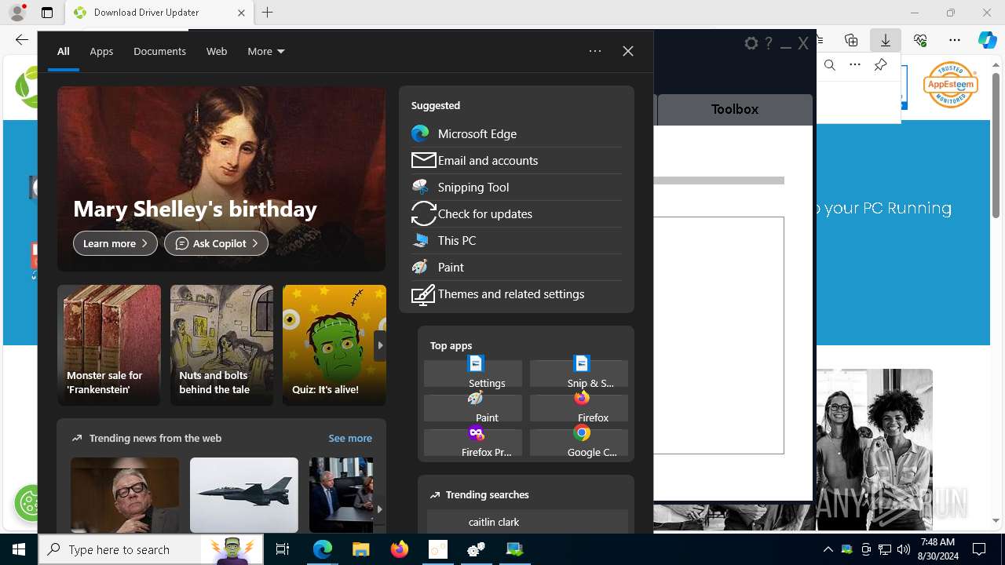1005x565 pixels.
Task: Open File Explorer from taskbar
Action: [360, 549]
